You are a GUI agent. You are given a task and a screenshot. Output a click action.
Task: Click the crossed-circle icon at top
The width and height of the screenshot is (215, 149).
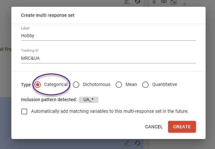point(137,2)
